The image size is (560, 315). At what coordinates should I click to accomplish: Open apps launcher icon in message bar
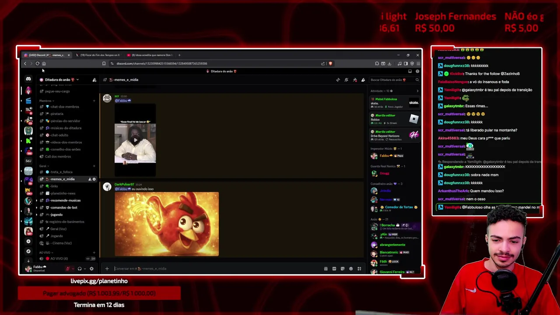click(359, 269)
